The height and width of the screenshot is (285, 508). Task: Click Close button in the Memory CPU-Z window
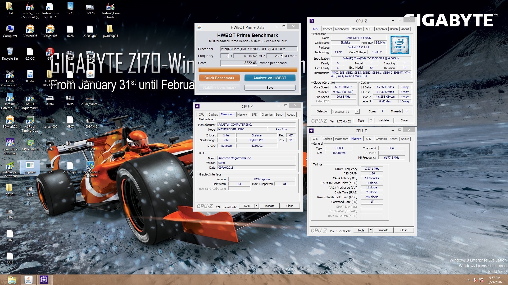404,230
